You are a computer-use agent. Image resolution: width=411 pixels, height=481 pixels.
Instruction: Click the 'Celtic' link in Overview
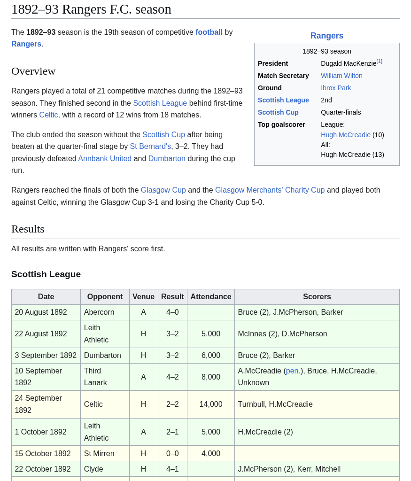pyautogui.click(x=48, y=115)
